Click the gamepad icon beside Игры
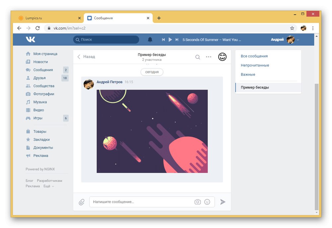Screen dimensions: 332x228 (28, 118)
